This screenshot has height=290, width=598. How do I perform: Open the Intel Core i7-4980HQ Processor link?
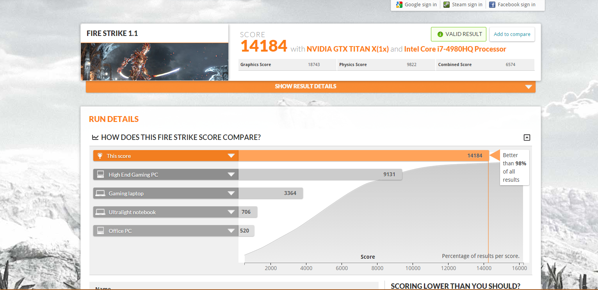pyautogui.click(x=455, y=49)
